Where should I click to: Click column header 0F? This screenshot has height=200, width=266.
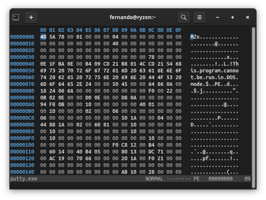coord(178,30)
